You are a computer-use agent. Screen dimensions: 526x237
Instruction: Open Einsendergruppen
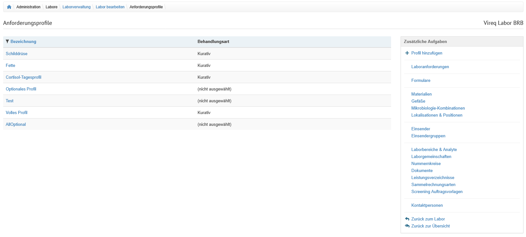428,136
